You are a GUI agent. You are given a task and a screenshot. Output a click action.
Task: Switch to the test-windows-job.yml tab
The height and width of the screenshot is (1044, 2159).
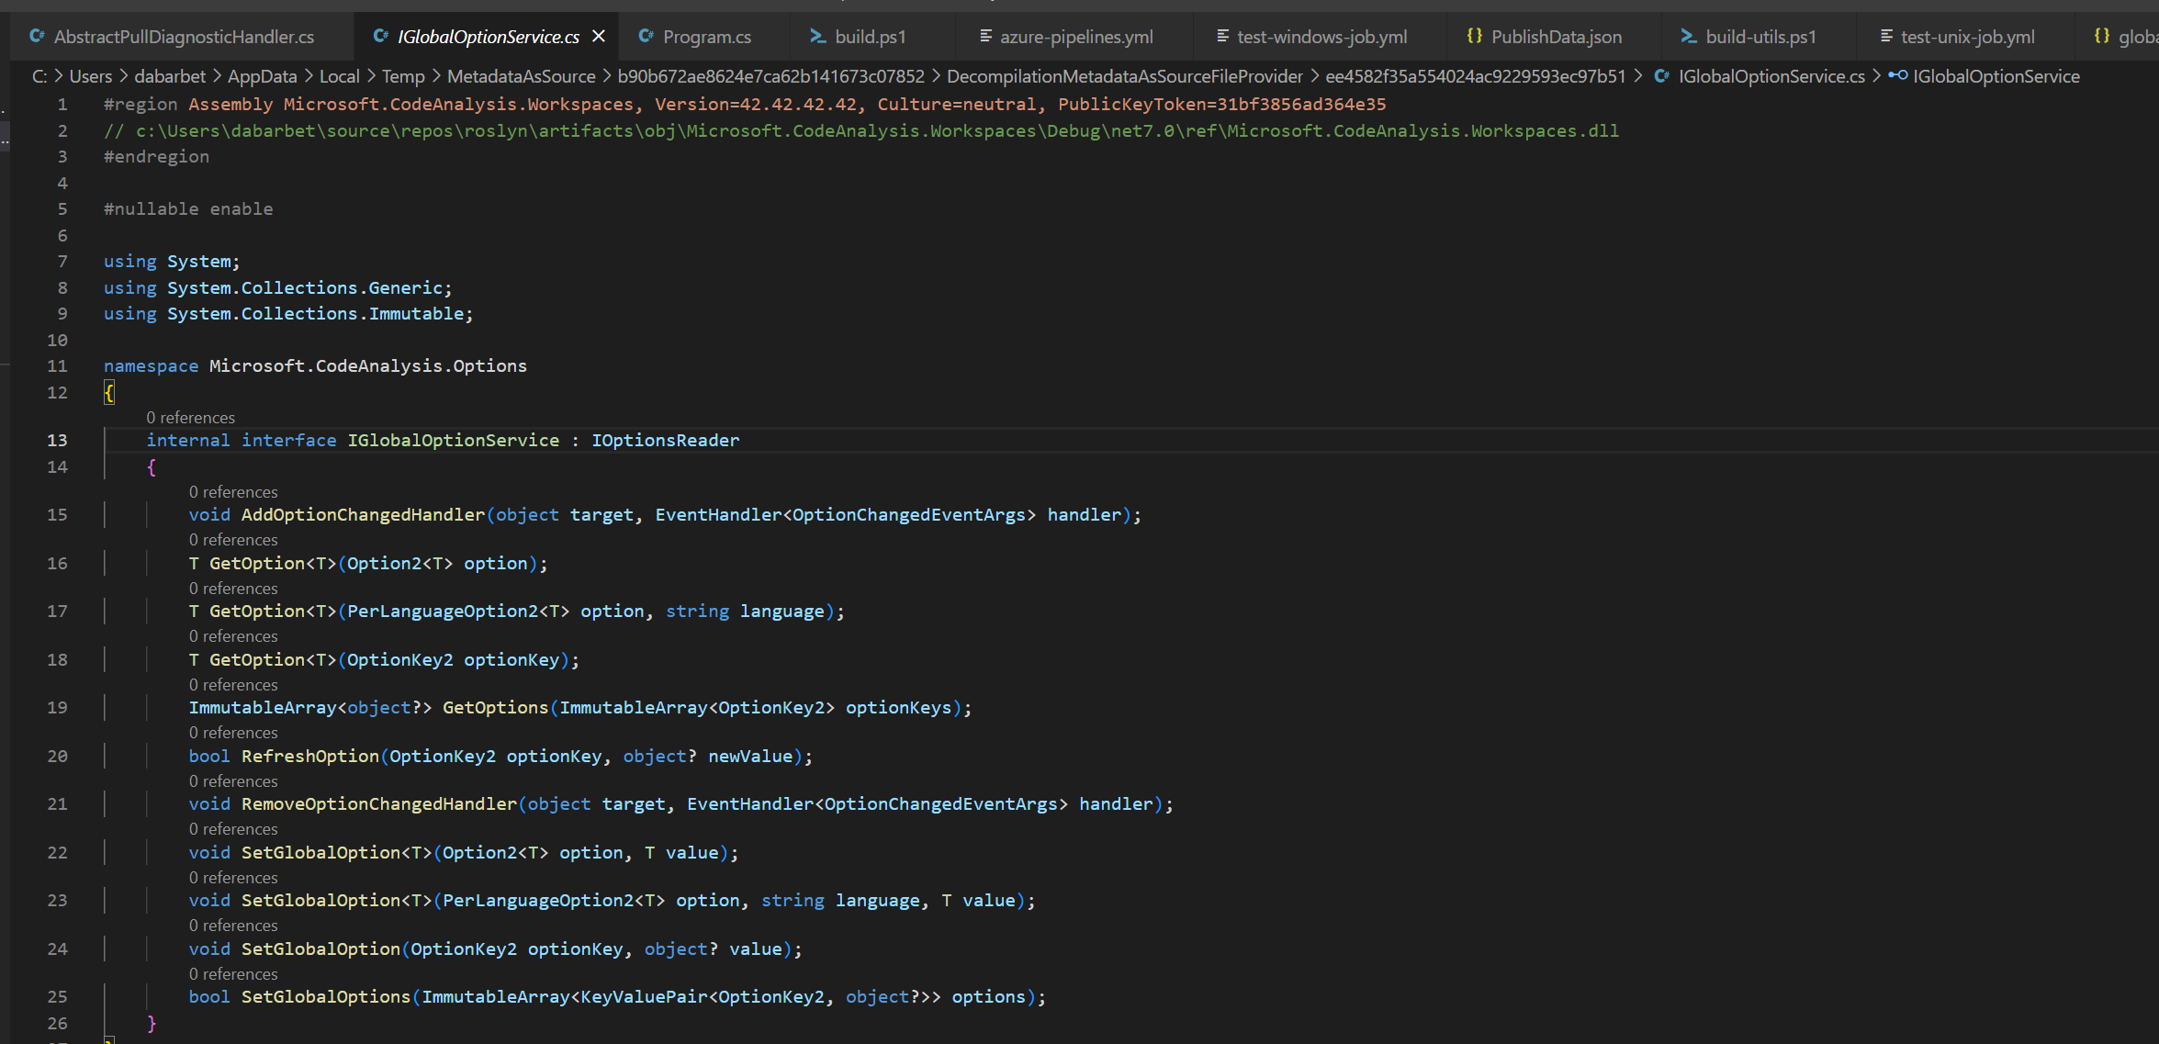tap(1322, 37)
